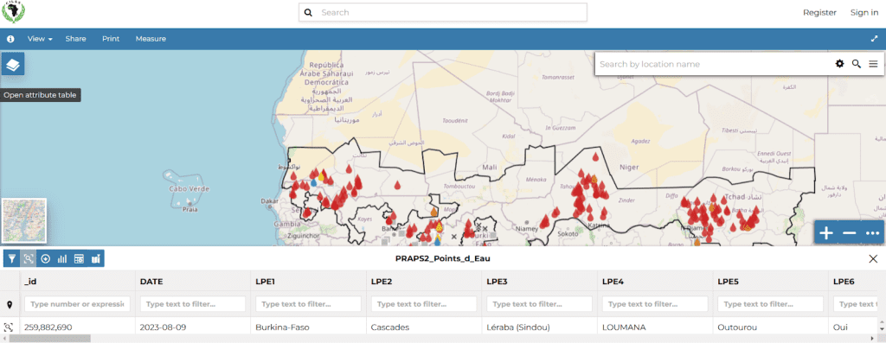Screen dimensions: 886x343
Task: Select the Cascades cell
Action: (424, 327)
